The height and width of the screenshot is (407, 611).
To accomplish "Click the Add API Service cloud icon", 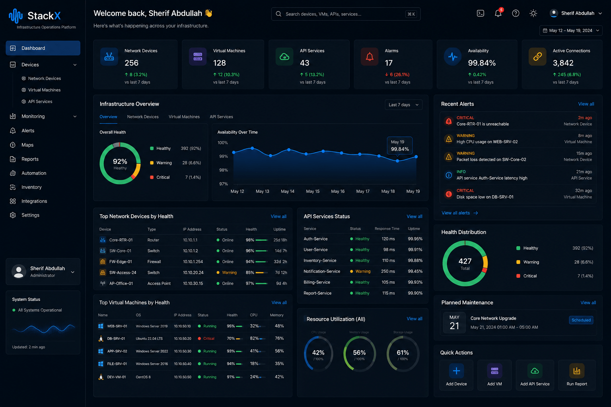I will (535, 371).
